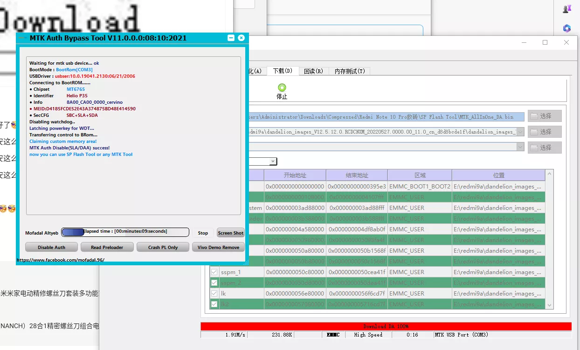This screenshot has height=350, width=580.
Task: Click the Edge sidebar Copilot icon
Action: point(566,28)
